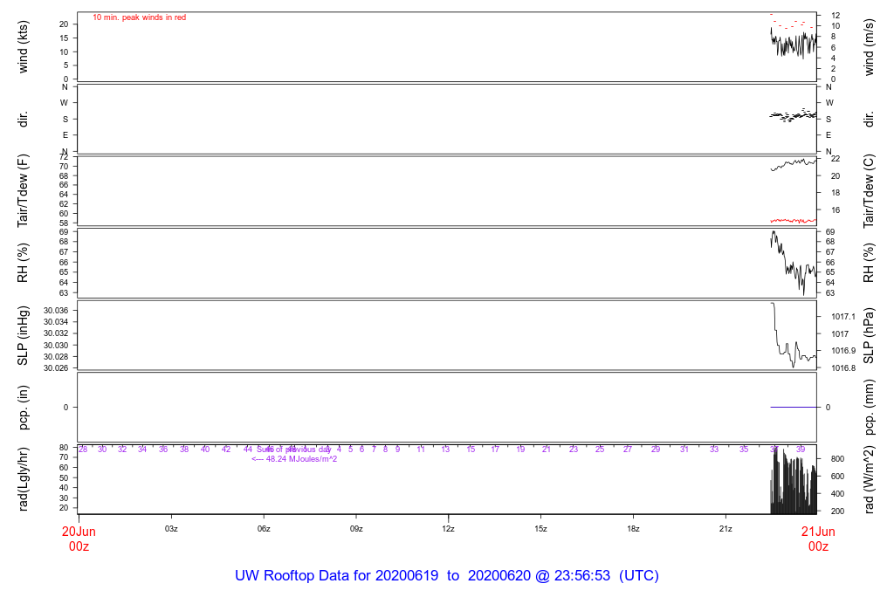Click the '20Jun 00z' start time label
The height and width of the screenshot is (611, 894).
point(79,539)
